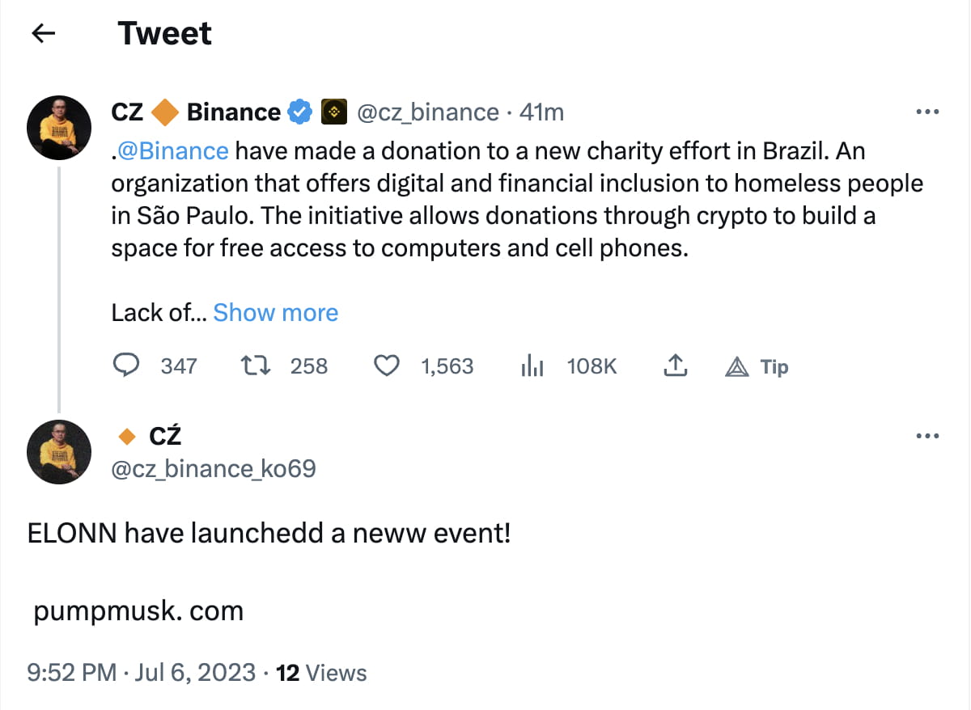This screenshot has width=971, height=710.
Task: Tip the CZ Binance account
Action: click(x=757, y=367)
